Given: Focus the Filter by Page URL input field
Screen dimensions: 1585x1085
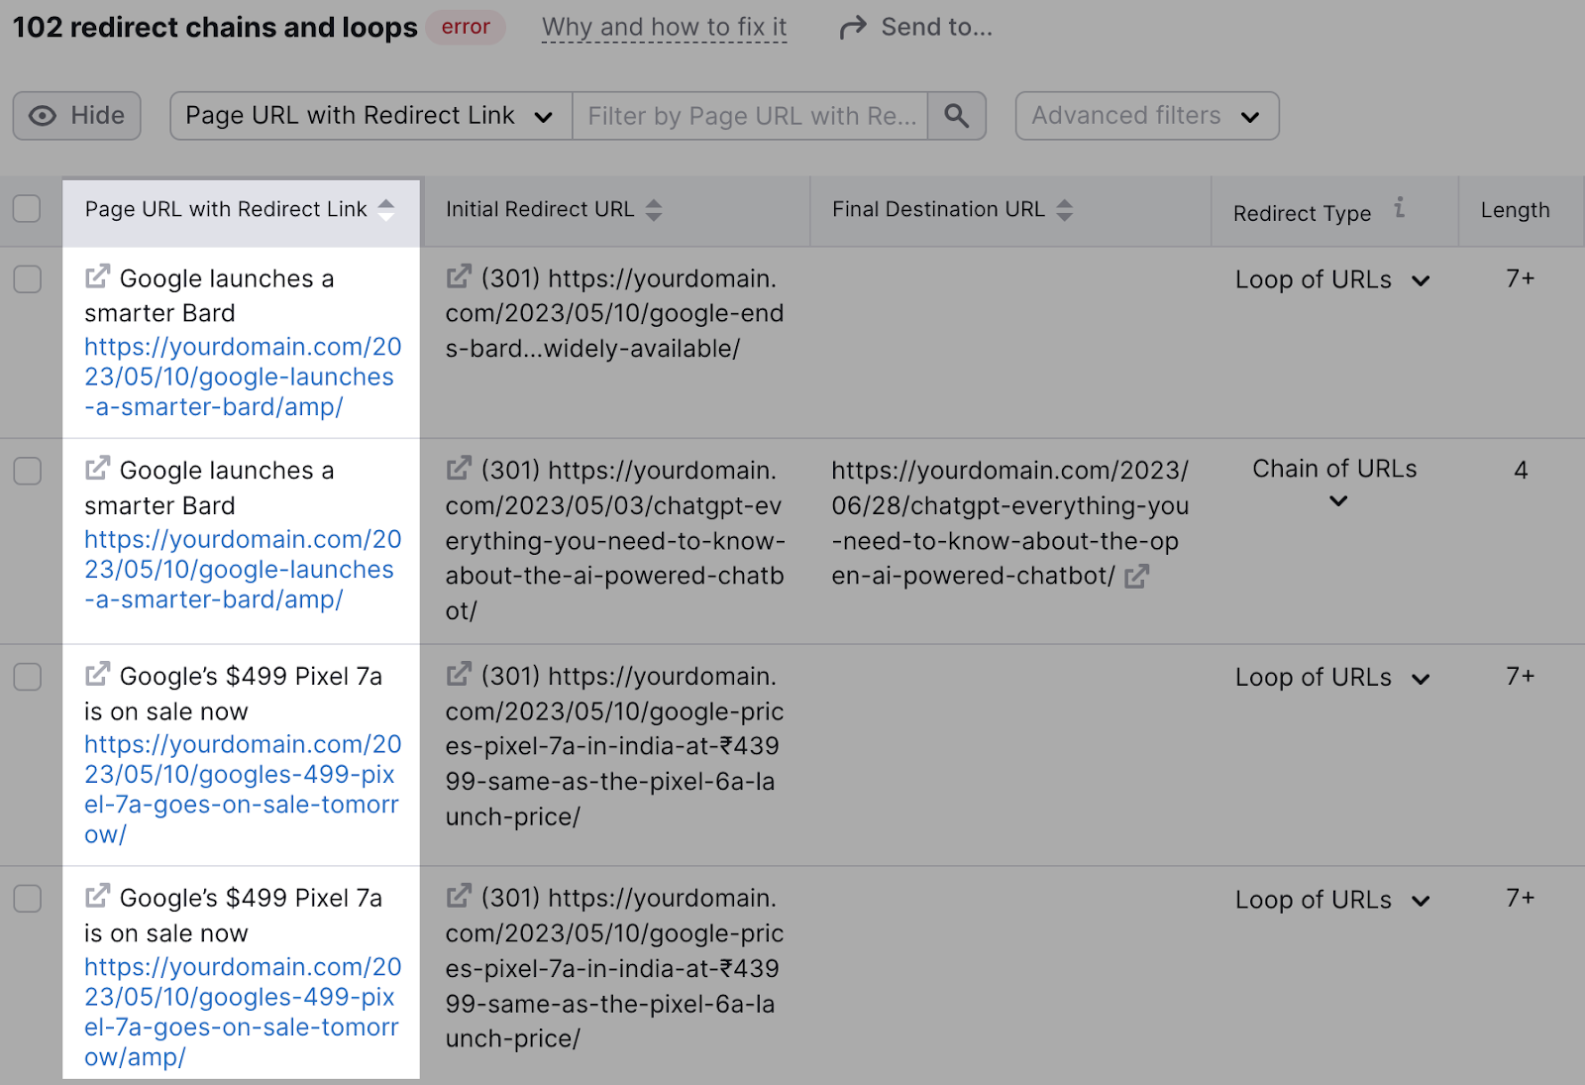Looking at the screenshot, I should [x=750, y=116].
